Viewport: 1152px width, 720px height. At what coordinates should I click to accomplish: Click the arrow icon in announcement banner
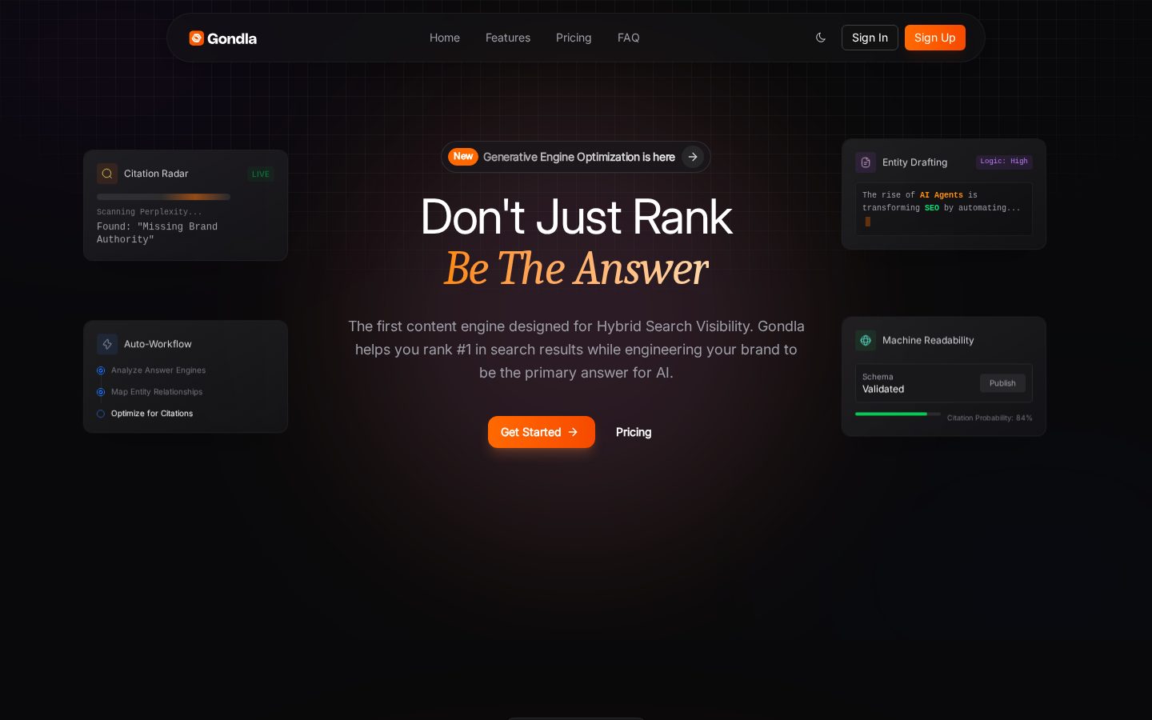click(693, 157)
